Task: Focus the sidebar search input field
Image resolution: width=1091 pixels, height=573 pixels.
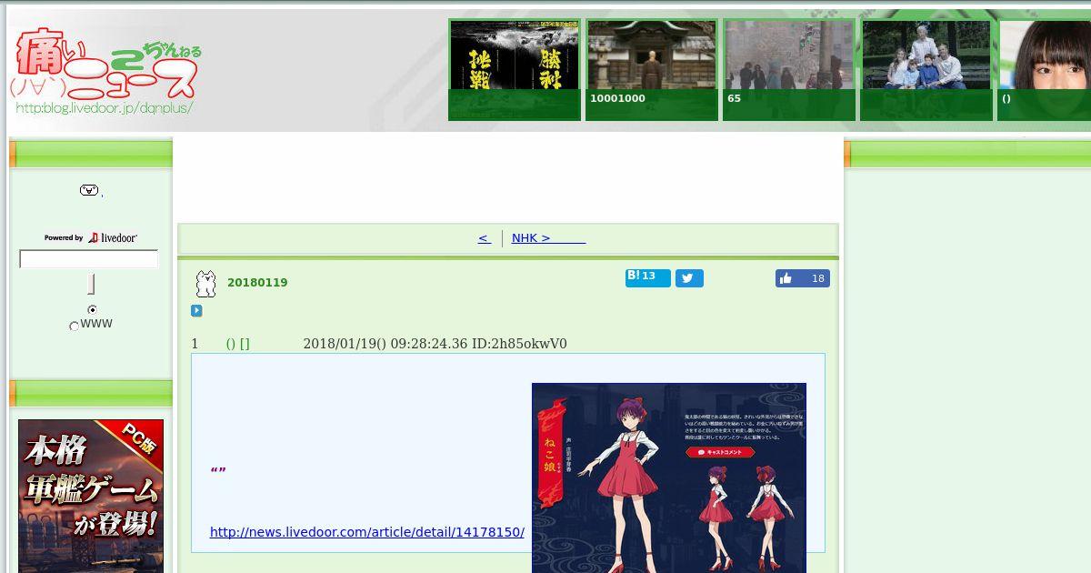Action: [89, 259]
